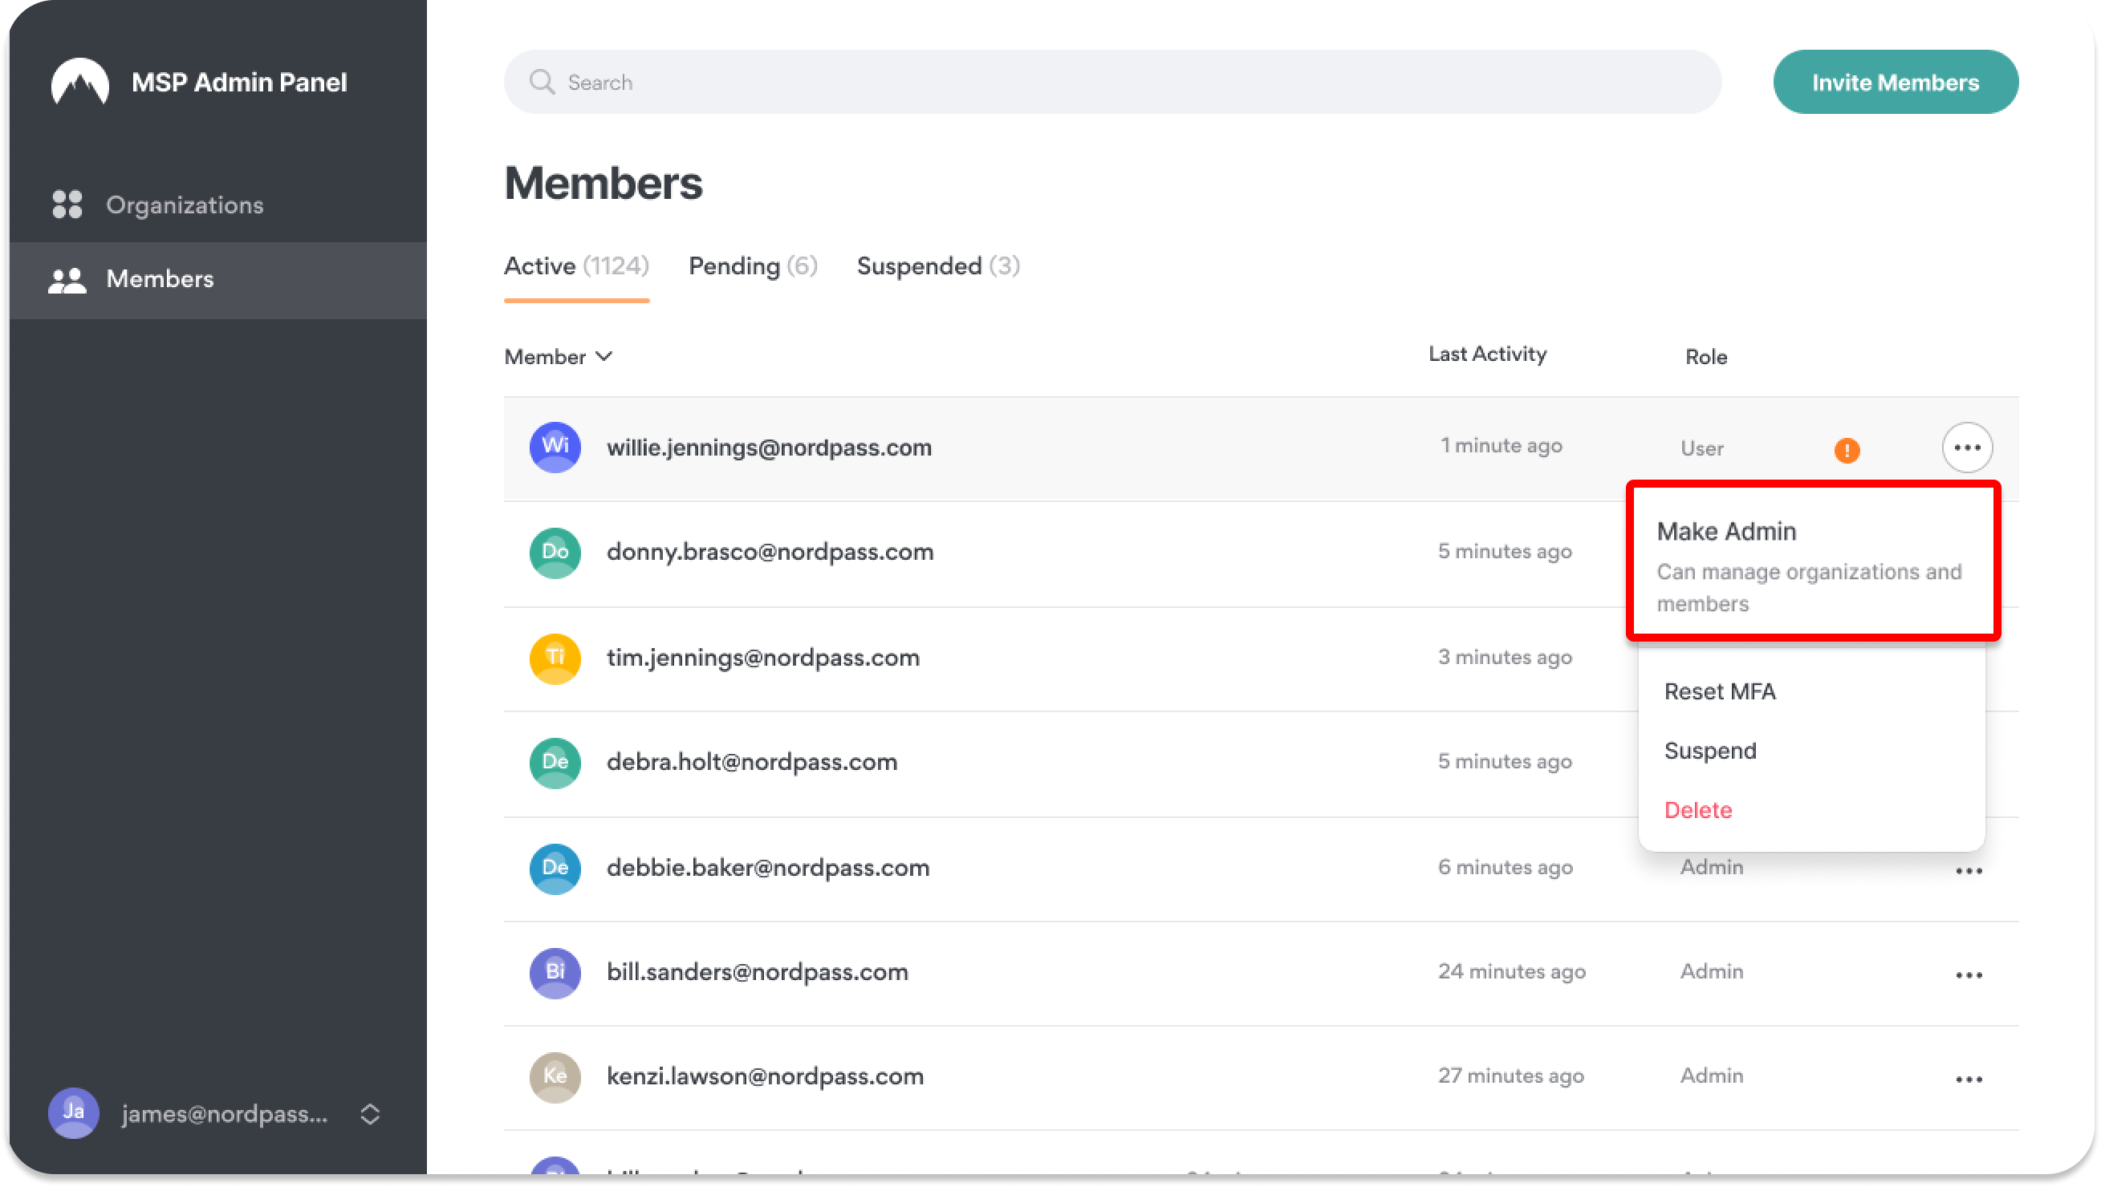Select bill.sanders@nordpass.com email
2101x1187 pixels.
coord(757,972)
